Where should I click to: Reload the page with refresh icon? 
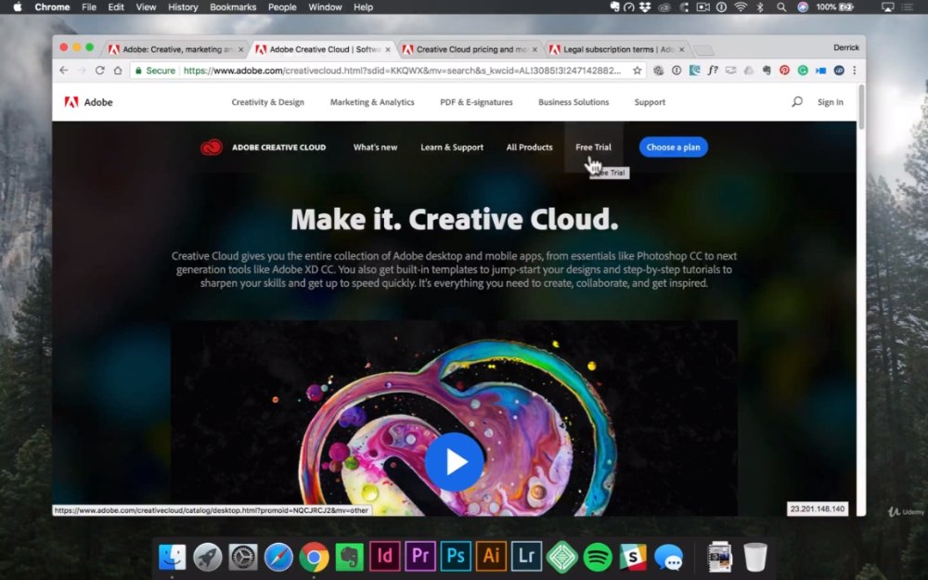[x=100, y=71]
